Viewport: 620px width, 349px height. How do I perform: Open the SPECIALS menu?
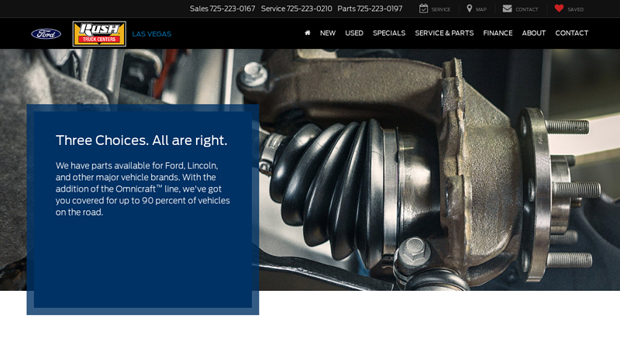pyautogui.click(x=389, y=33)
